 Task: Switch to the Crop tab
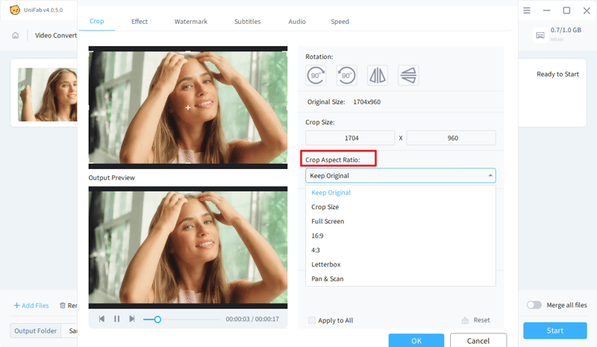(x=97, y=22)
